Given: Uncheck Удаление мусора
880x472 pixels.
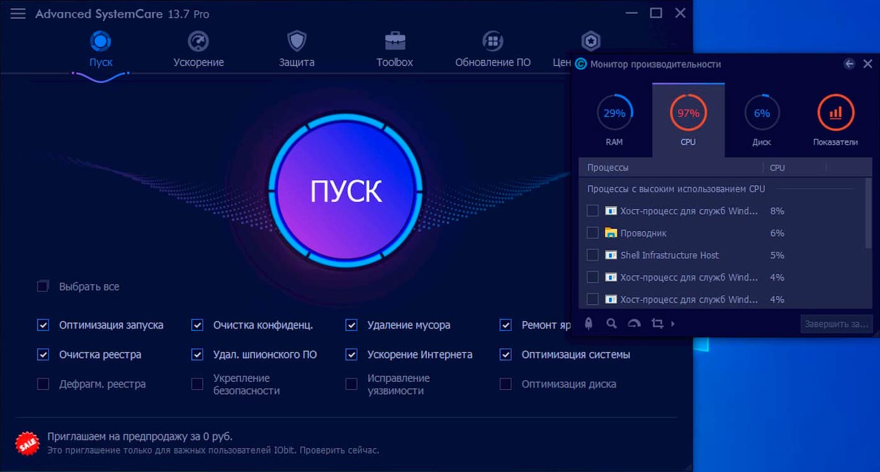Looking at the screenshot, I should (351, 325).
